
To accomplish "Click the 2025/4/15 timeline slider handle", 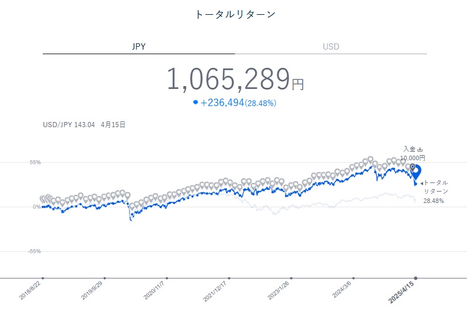I will click(x=416, y=278).
